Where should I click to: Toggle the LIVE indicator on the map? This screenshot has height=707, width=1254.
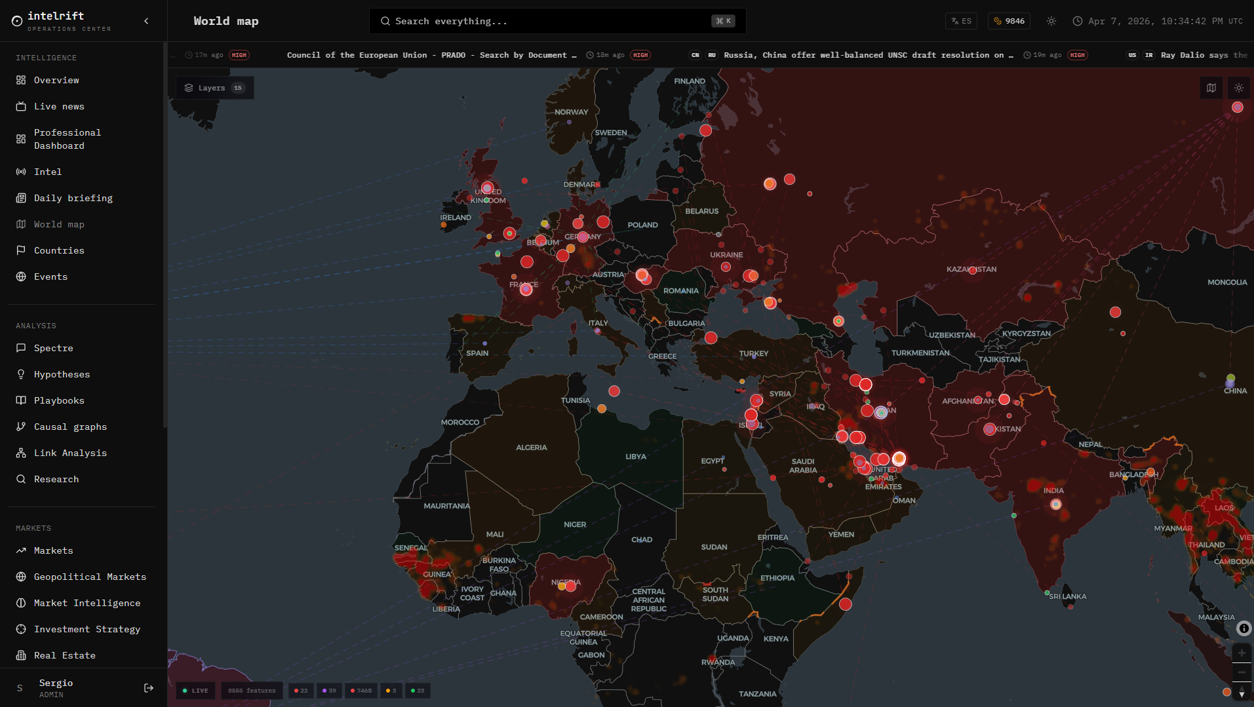click(195, 691)
